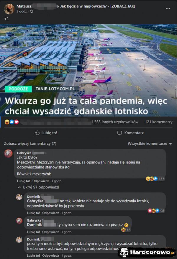The height and width of the screenshot is (259, 177).
Task: Click Dominik's avatar on first reply
Action: point(19,197)
